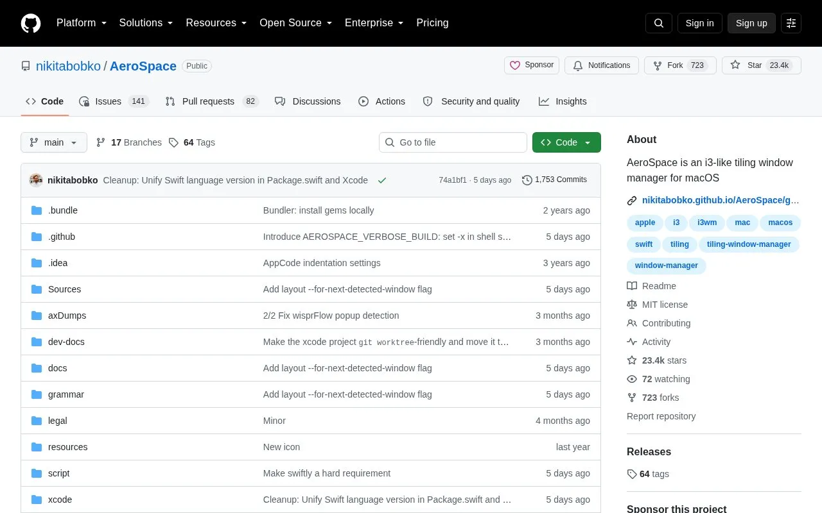Click the axDumps folder icon

37,315
